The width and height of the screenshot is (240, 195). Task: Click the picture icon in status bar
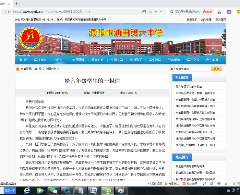pos(212,184)
